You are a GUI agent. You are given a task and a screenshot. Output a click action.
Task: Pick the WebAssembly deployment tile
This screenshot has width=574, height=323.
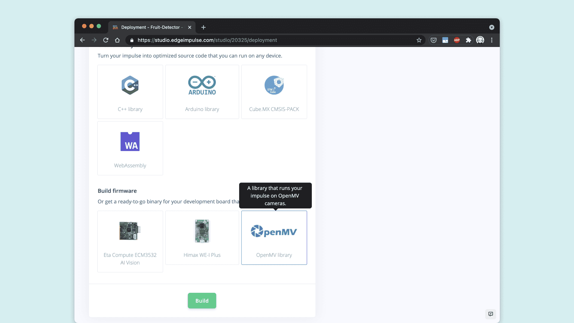click(130, 148)
